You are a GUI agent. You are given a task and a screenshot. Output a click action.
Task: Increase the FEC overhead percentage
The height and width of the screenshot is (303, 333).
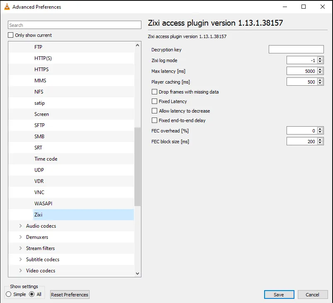pos(320,129)
